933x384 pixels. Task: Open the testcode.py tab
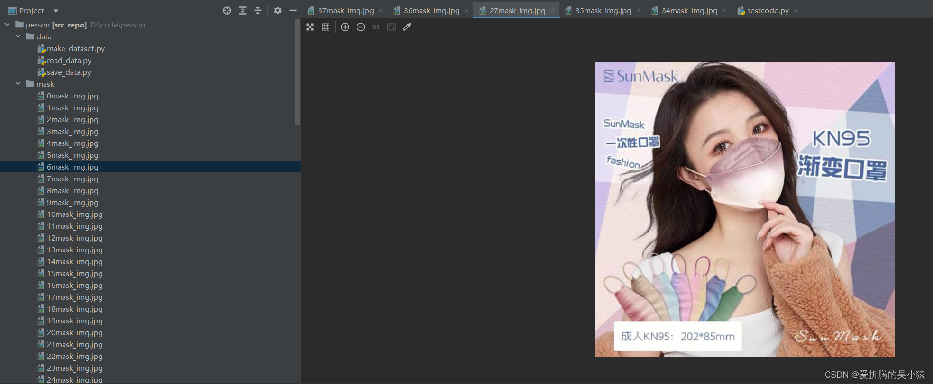768,10
